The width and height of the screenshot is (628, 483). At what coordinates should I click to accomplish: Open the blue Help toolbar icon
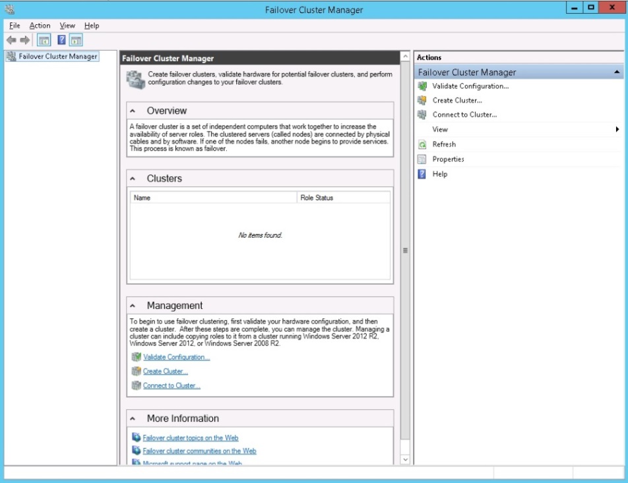tap(61, 40)
